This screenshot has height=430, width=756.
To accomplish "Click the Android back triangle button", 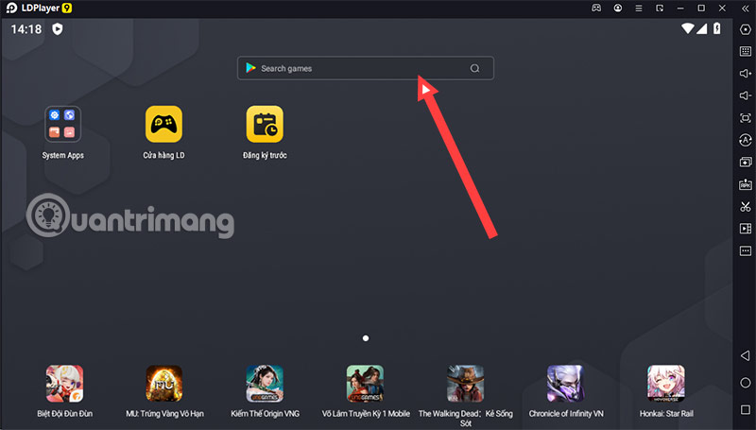I will [745, 355].
